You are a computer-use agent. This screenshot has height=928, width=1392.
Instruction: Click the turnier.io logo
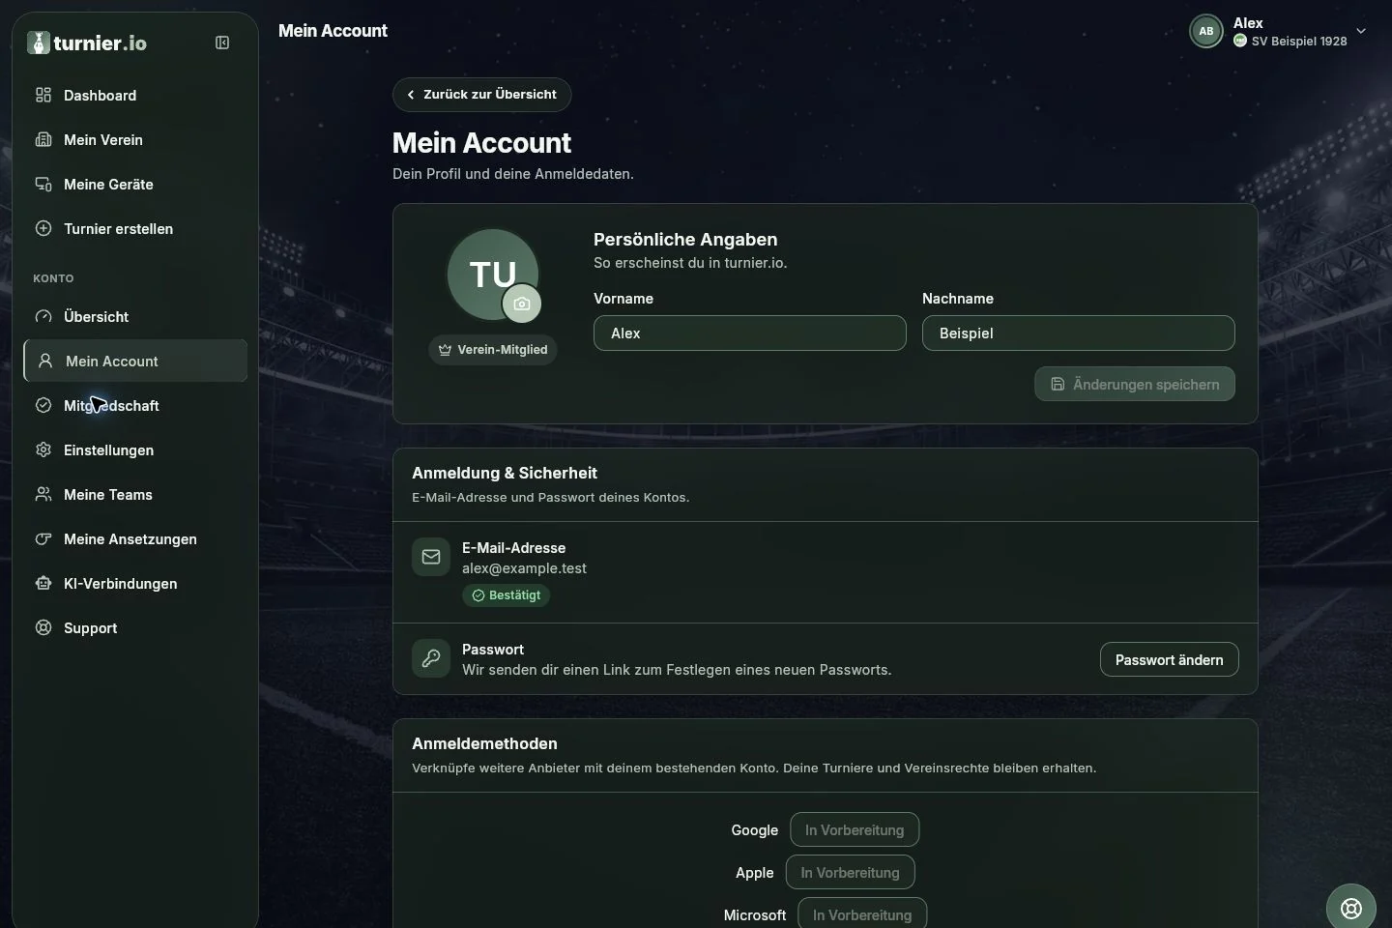pyautogui.click(x=87, y=43)
